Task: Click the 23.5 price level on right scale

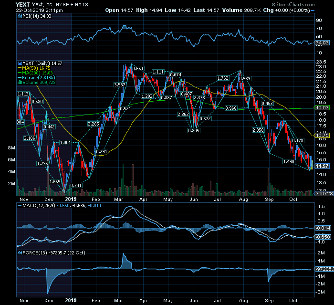Action: point(321,62)
